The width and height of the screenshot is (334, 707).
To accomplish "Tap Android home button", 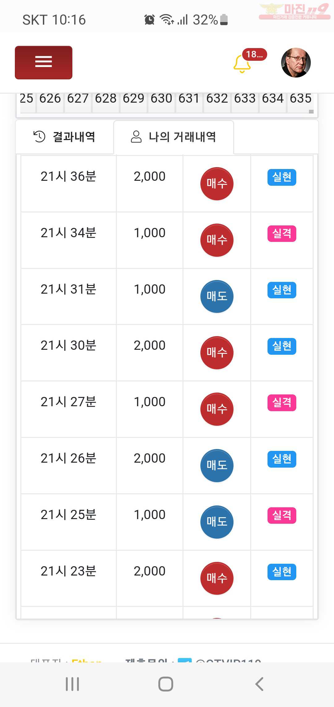I will [166, 684].
